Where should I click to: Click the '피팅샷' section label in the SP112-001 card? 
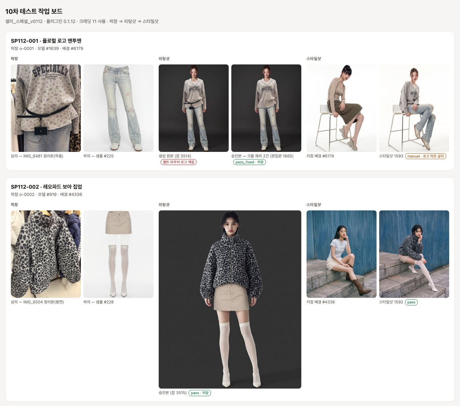[x=164, y=59]
